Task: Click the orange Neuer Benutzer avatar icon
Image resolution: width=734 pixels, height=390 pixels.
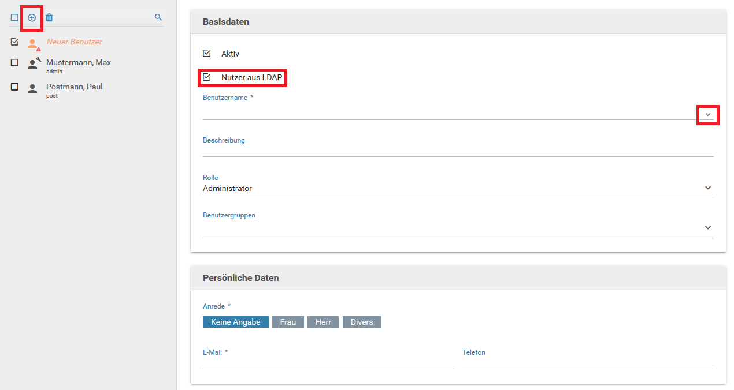Action: pyautogui.click(x=34, y=43)
